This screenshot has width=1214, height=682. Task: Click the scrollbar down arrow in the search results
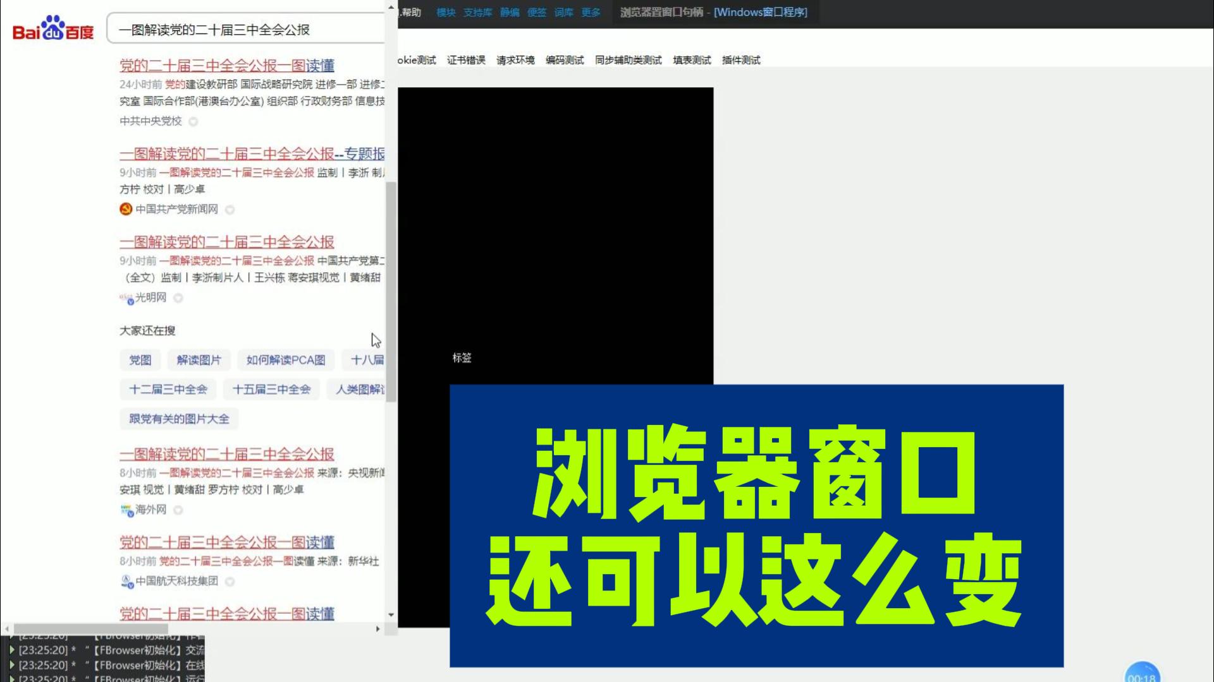391,614
